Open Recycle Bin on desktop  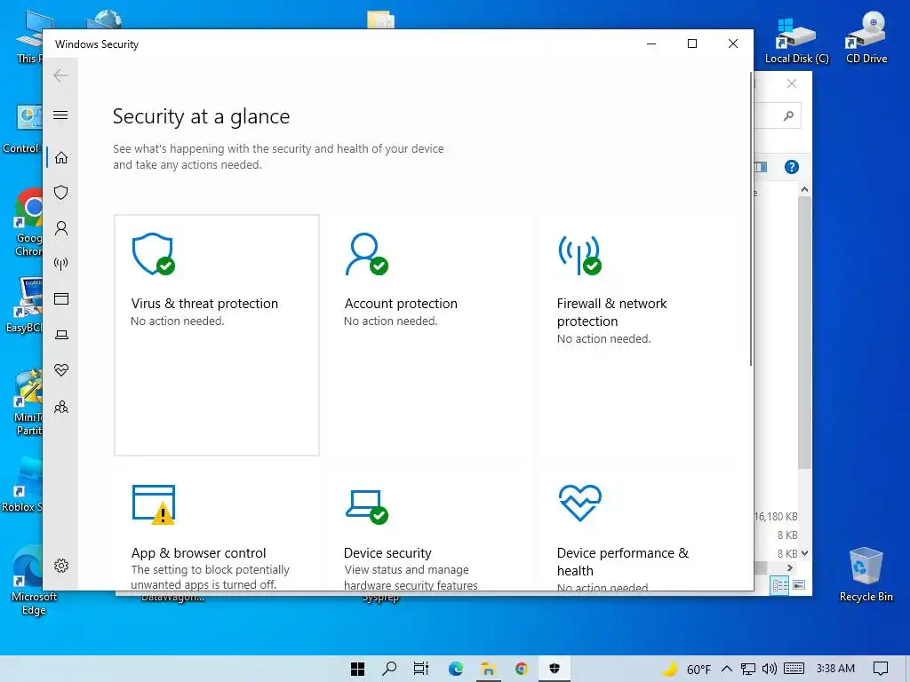coord(866,575)
